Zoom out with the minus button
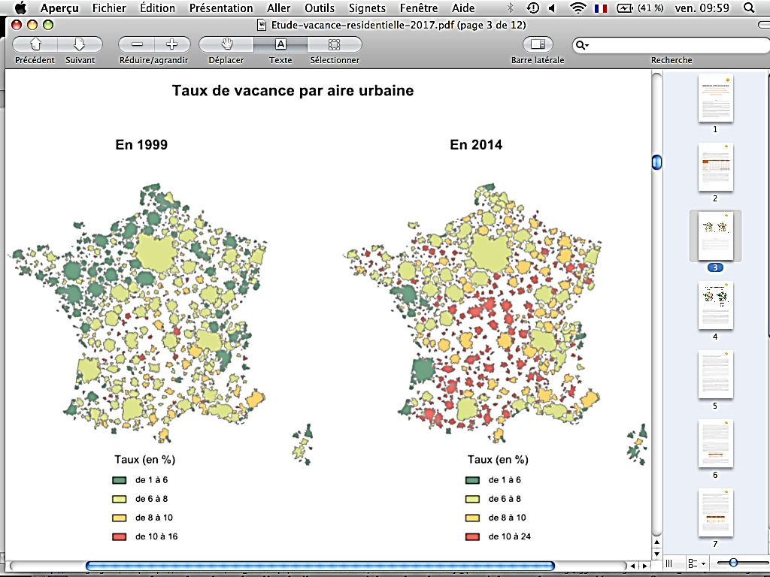The height and width of the screenshot is (577, 770). [137, 44]
